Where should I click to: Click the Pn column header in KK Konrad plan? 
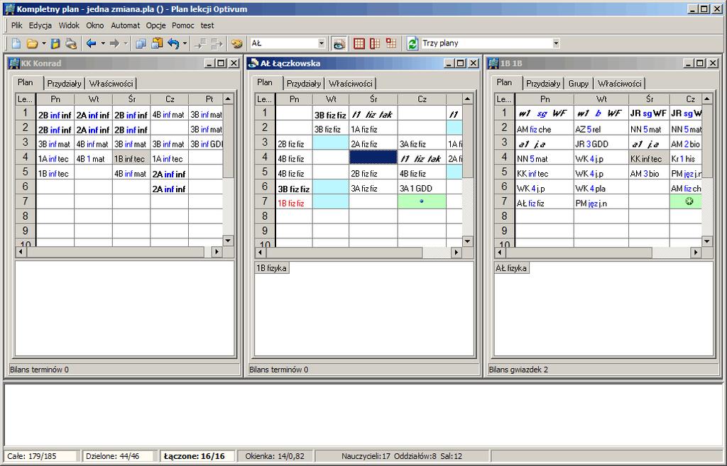[x=55, y=99]
